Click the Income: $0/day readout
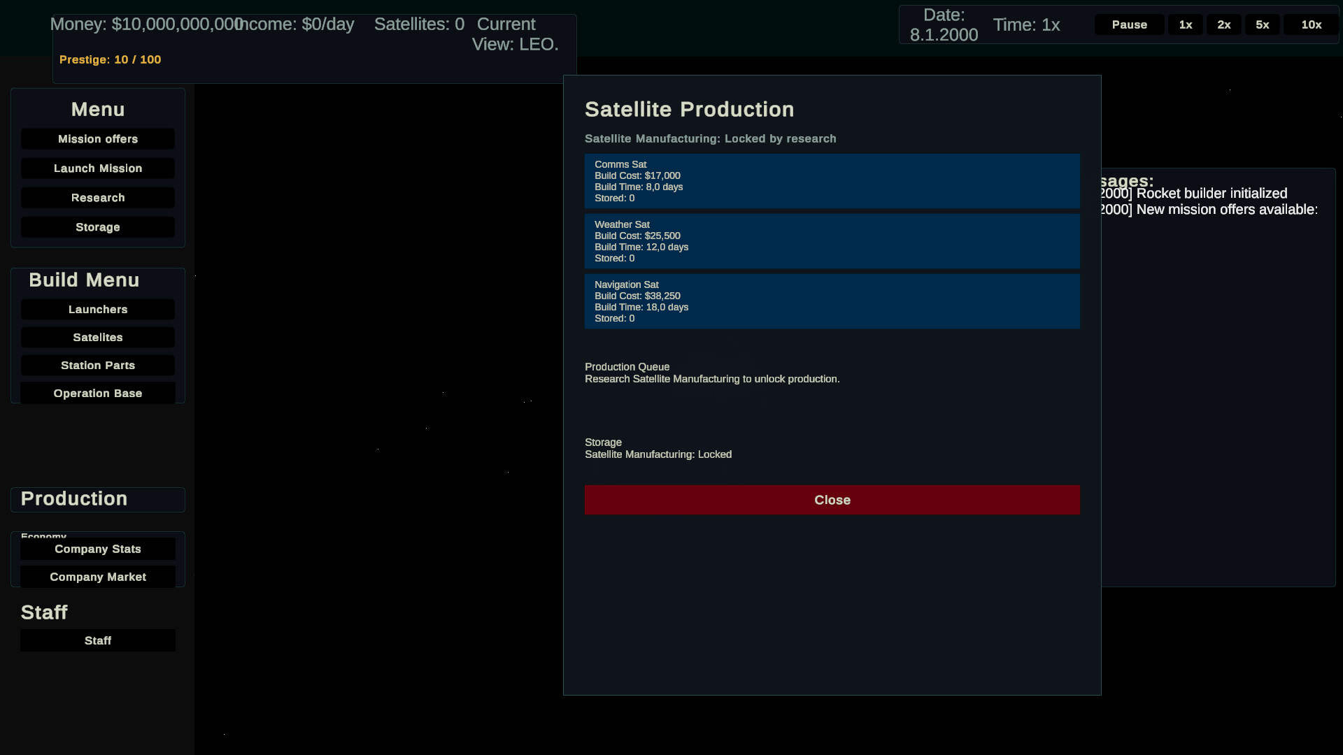This screenshot has height=755, width=1343. click(x=294, y=24)
